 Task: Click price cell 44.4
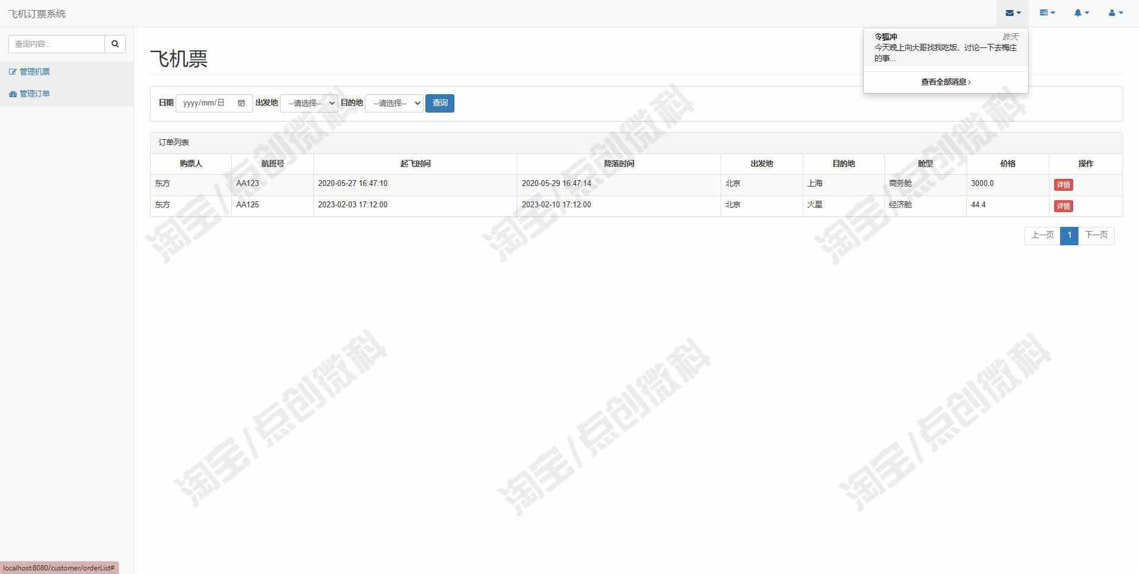point(1008,205)
